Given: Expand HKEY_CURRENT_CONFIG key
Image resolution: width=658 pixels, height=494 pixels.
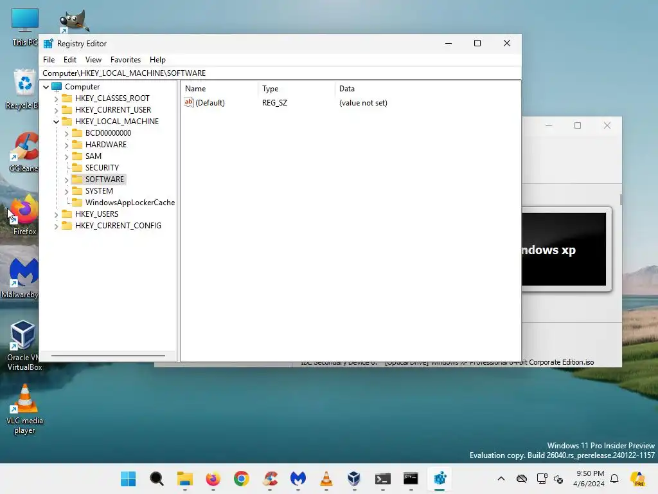Looking at the screenshot, I should pos(57,226).
